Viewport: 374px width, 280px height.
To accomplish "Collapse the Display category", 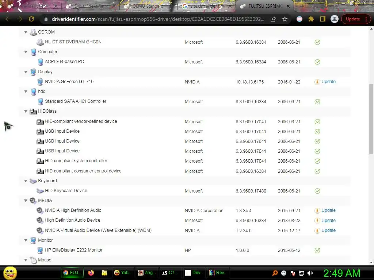I will [26, 72].
